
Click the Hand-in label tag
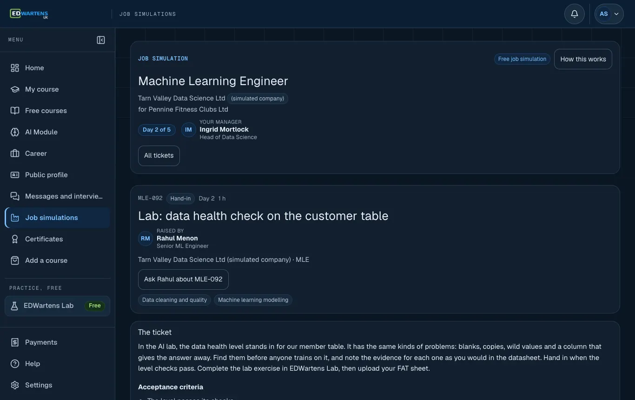pos(180,199)
